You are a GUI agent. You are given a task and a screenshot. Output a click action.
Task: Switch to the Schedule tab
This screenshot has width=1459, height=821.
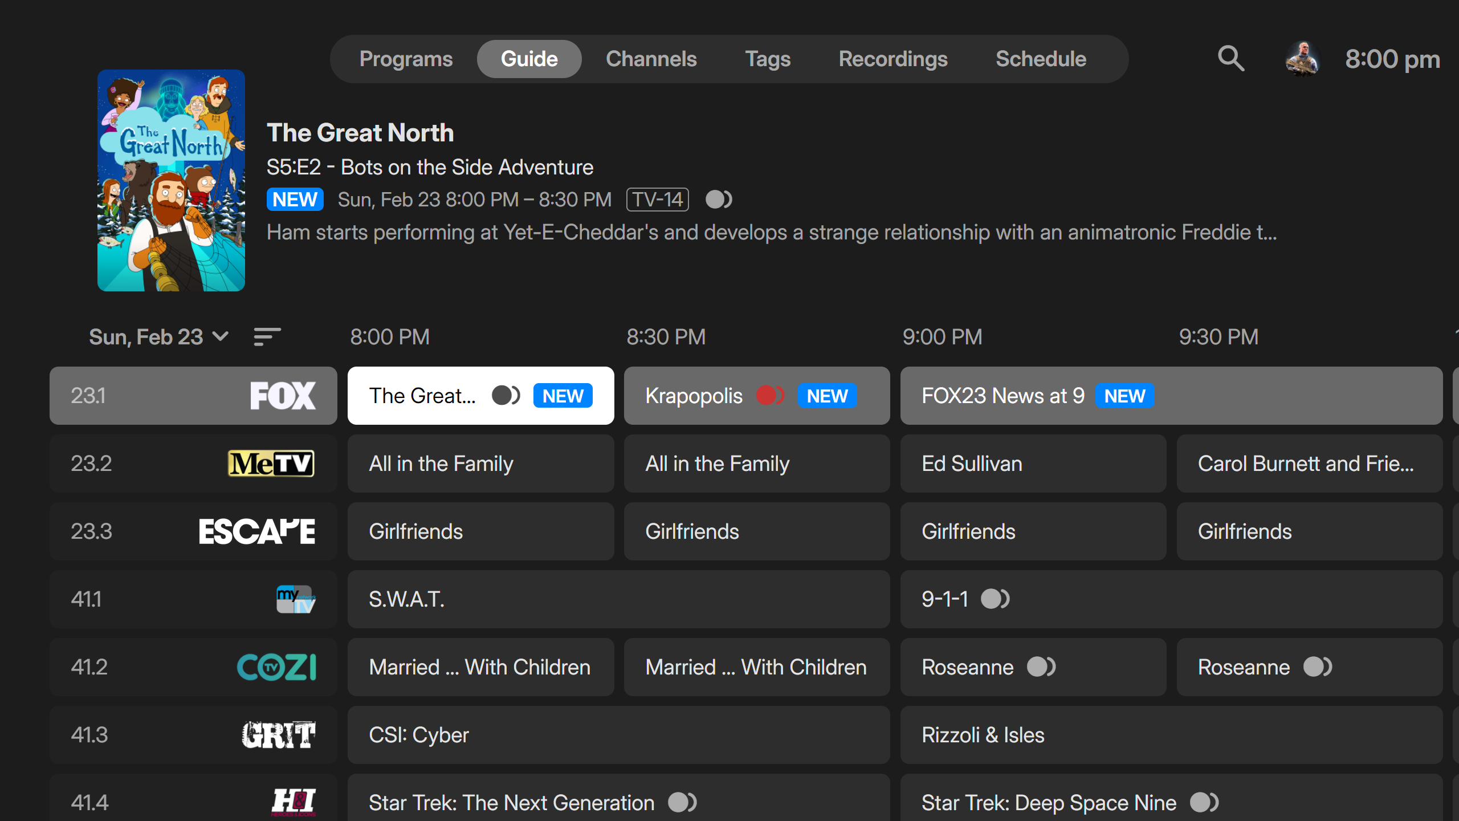click(1041, 59)
